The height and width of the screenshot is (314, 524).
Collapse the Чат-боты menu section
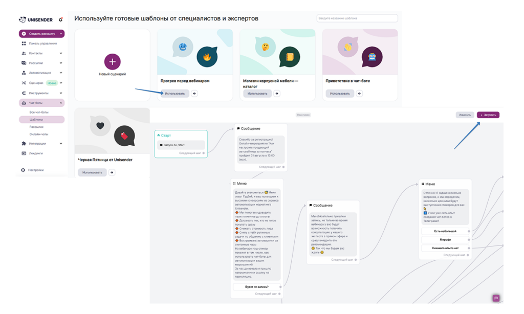61,103
